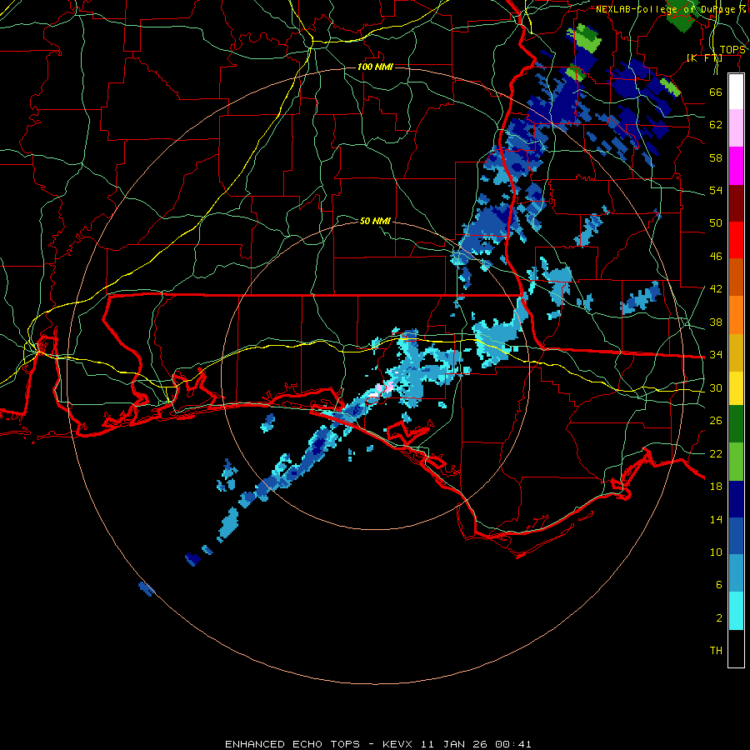The width and height of the screenshot is (750, 750).
Task: Click the '58' legend value
Action: point(716,157)
